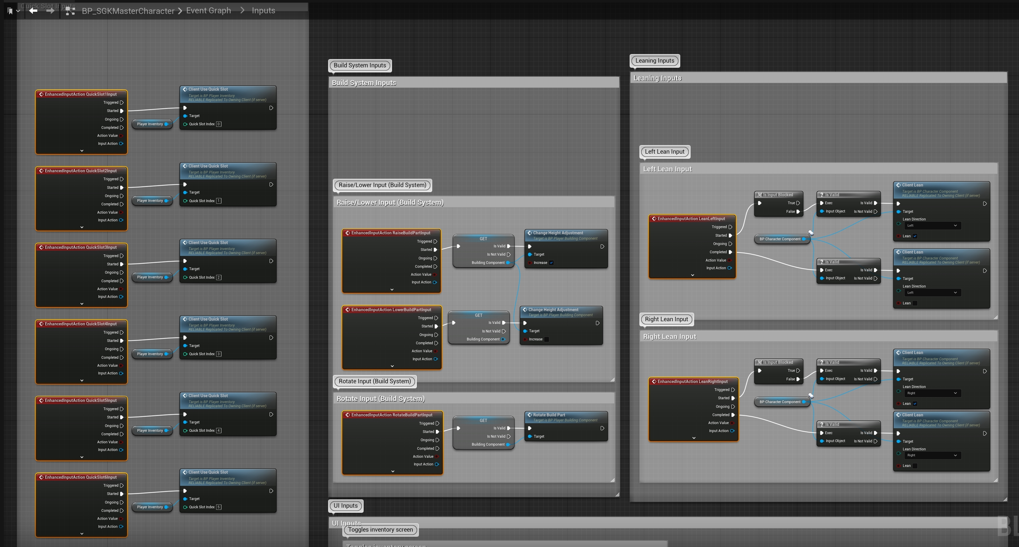Expand RaiseBuildPartInput node's extra pins chevron
Screen dimensions: 1019x547
click(x=392, y=290)
